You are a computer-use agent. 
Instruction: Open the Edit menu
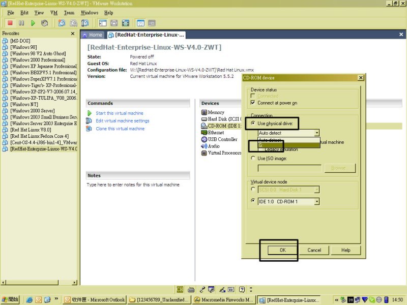(24, 13)
